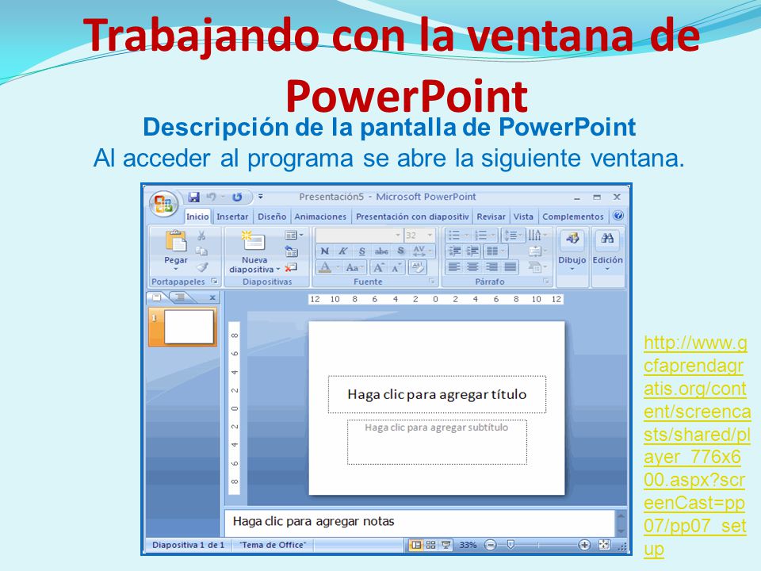The width and height of the screenshot is (761, 571).
Task: Open the Line spacing dropdown
Action: 512,236
